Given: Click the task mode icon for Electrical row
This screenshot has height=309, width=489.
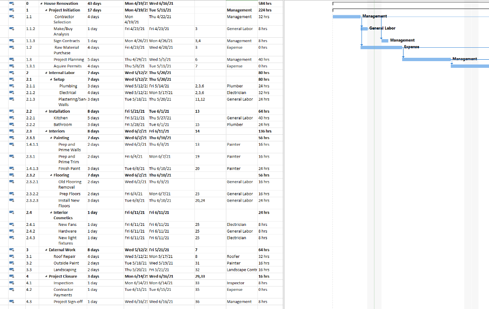Looking at the screenshot, I should coord(11,92).
